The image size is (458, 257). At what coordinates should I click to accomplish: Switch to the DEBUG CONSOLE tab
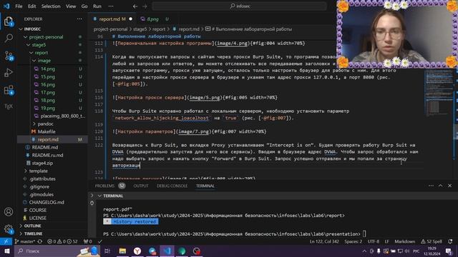tap(172, 186)
